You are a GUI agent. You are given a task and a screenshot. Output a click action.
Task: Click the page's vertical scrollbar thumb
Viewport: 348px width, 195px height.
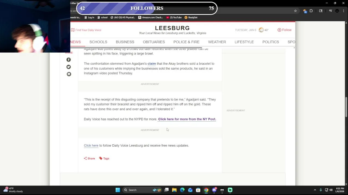[x=346, y=107]
